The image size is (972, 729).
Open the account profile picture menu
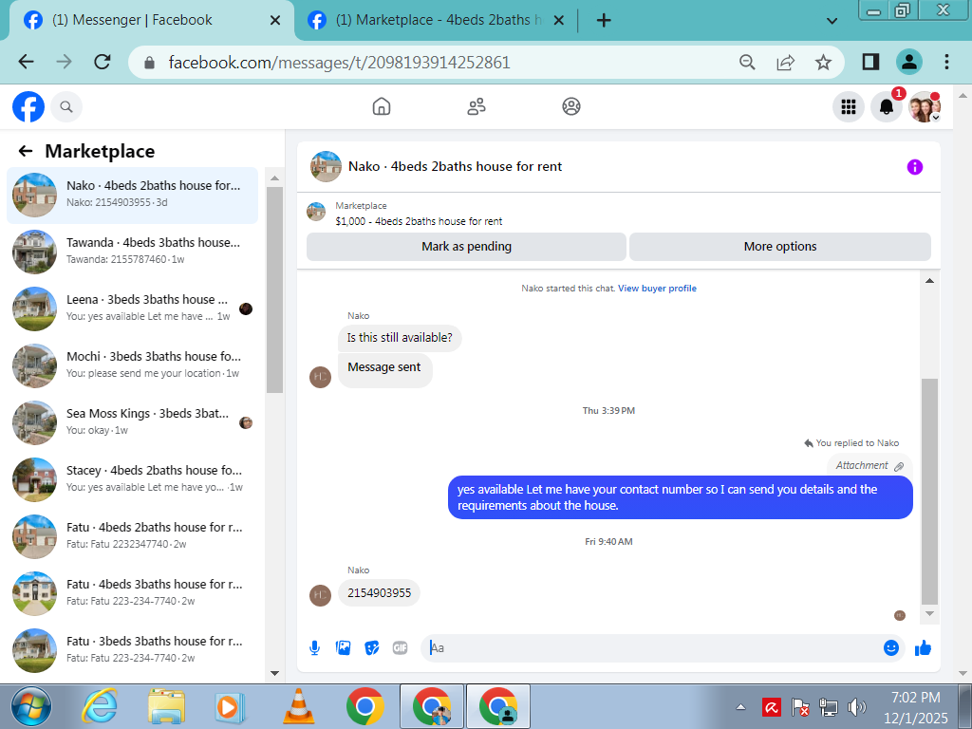(925, 106)
